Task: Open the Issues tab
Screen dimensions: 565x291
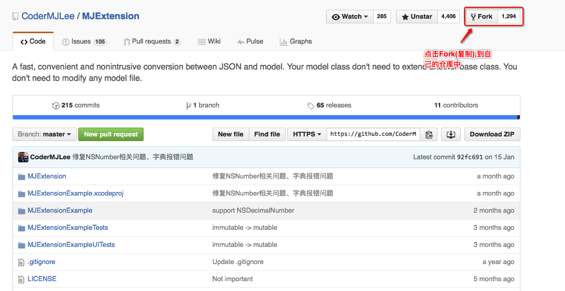Action: (84, 42)
